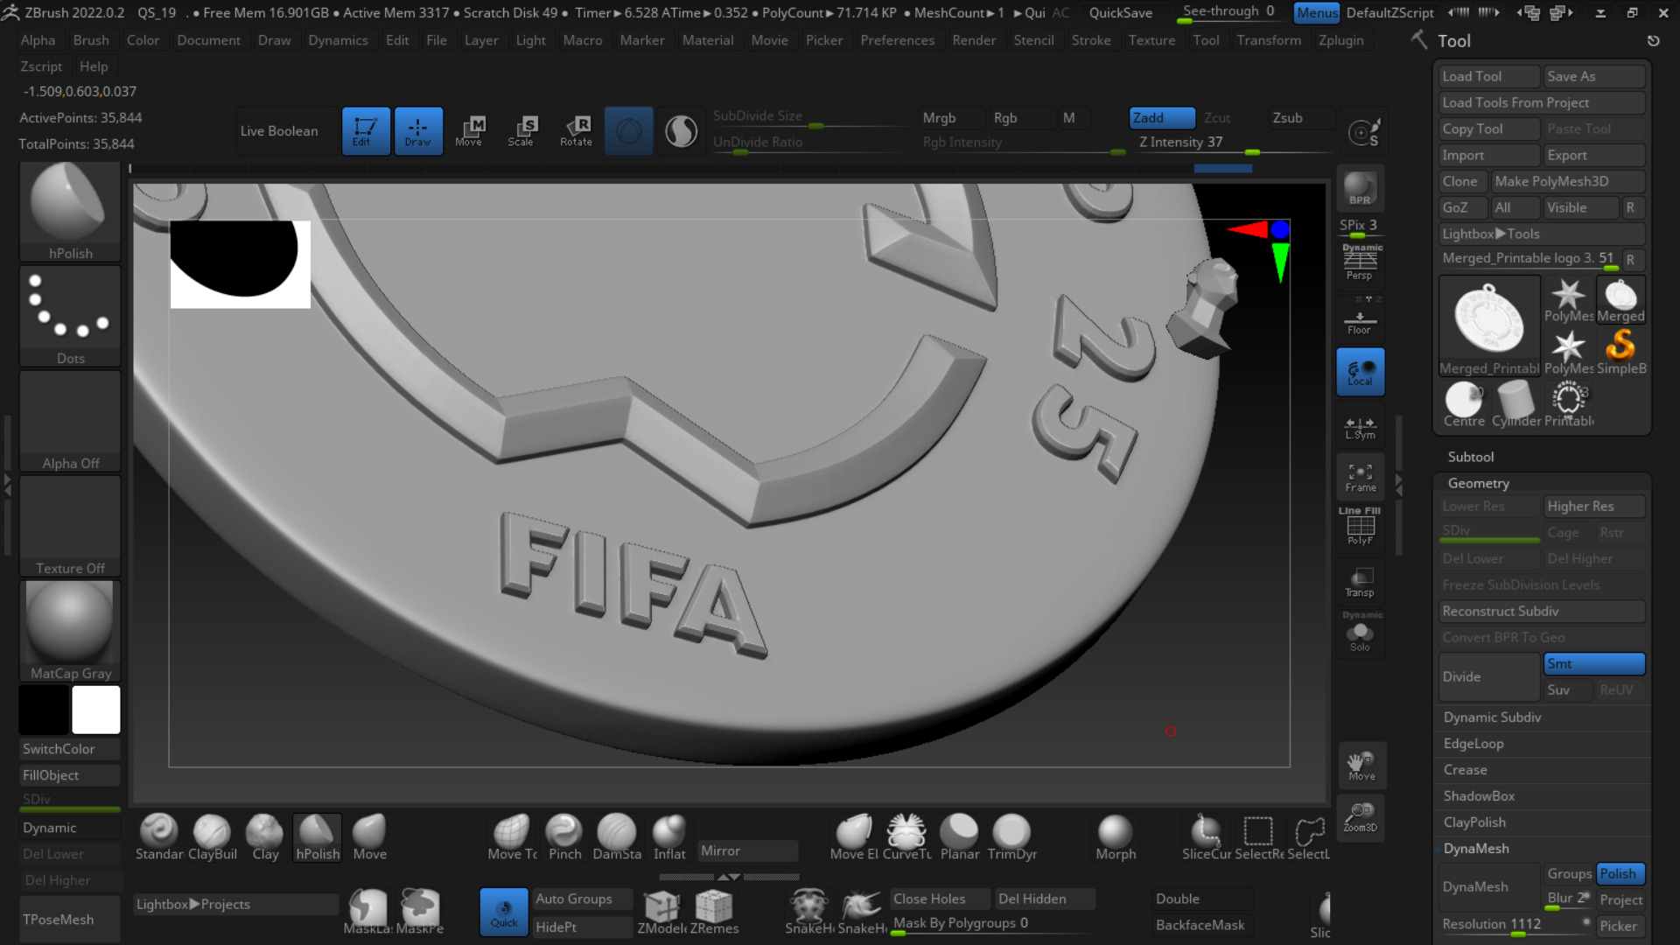This screenshot has height=945, width=1680.
Task: Click Reconstruct Subdiv button
Action: (1542, 611)
